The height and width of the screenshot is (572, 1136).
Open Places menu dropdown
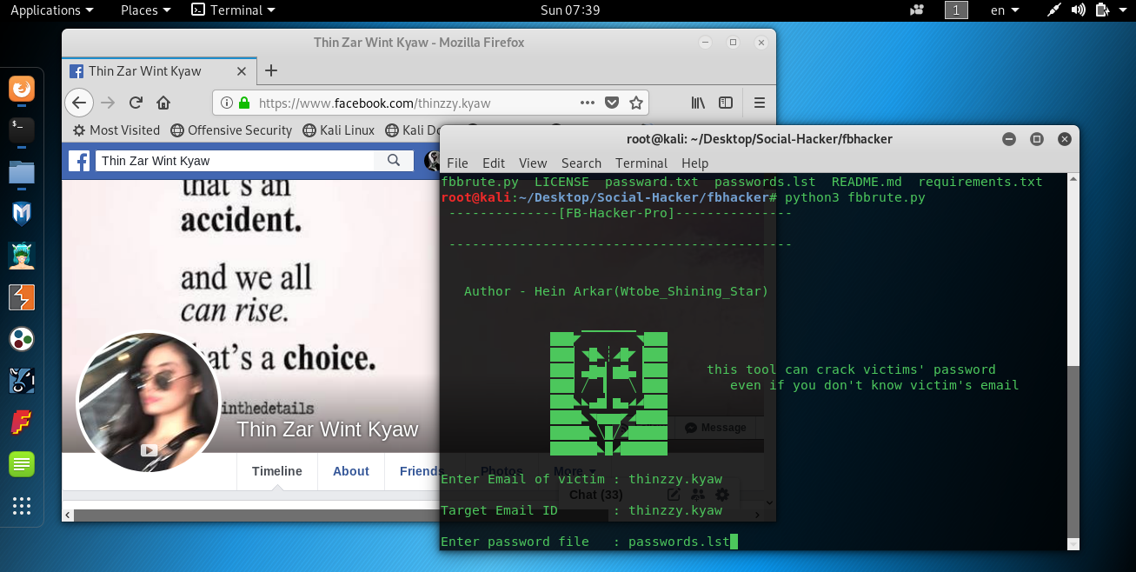coord(145,10)
